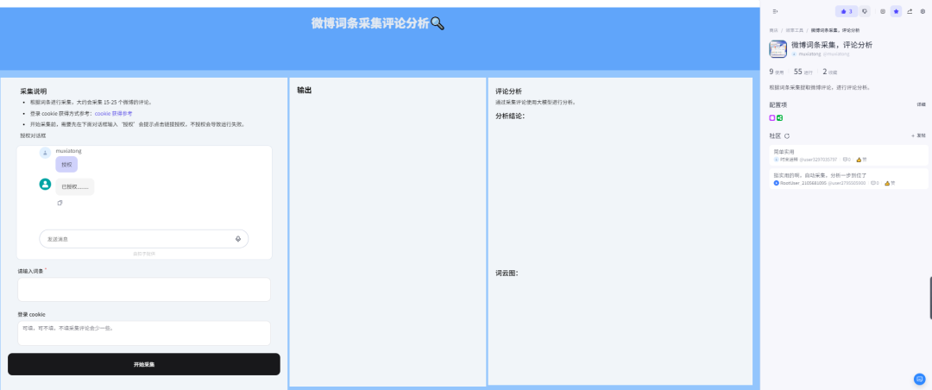Click the magnifier icon in the page title

click(x=438, y=23)
